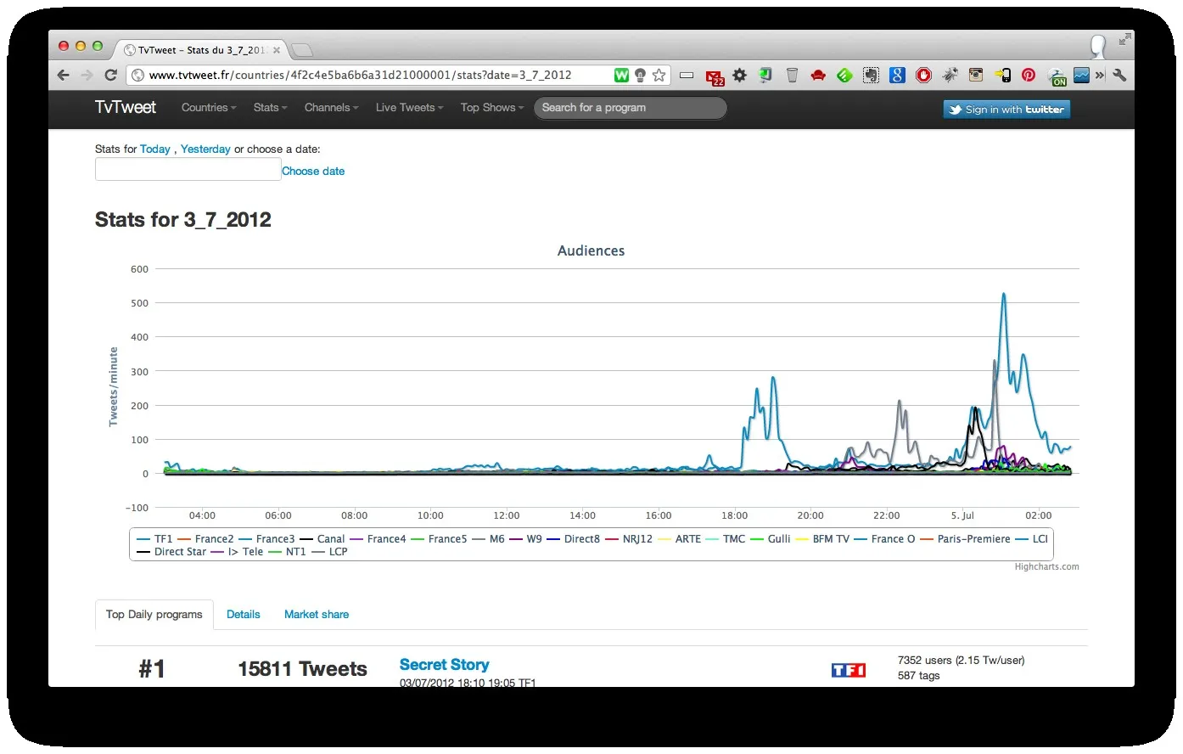Click the TvTweet logo
This screenshot has width=1183, height=754.
point(126,107)
